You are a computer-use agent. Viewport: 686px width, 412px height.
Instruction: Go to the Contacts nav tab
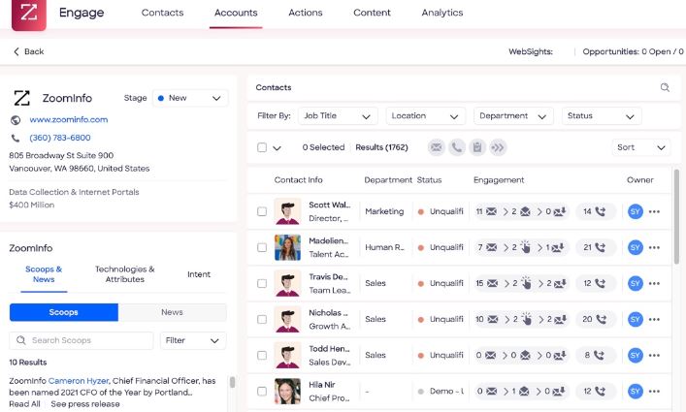pos(162,13)
